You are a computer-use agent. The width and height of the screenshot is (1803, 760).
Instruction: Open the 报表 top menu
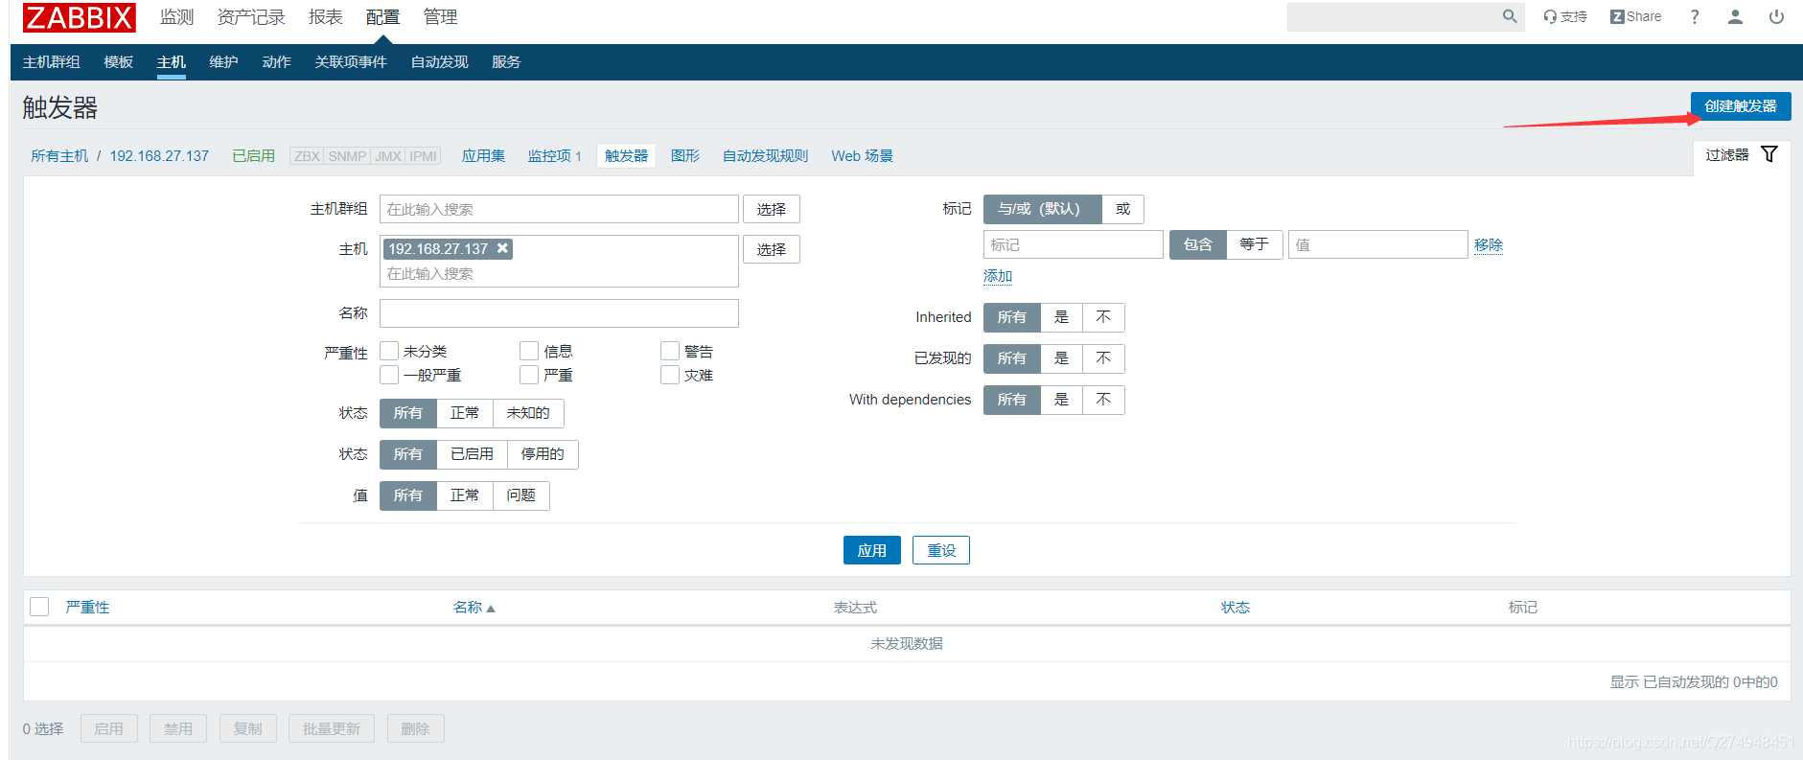point(325,17)
